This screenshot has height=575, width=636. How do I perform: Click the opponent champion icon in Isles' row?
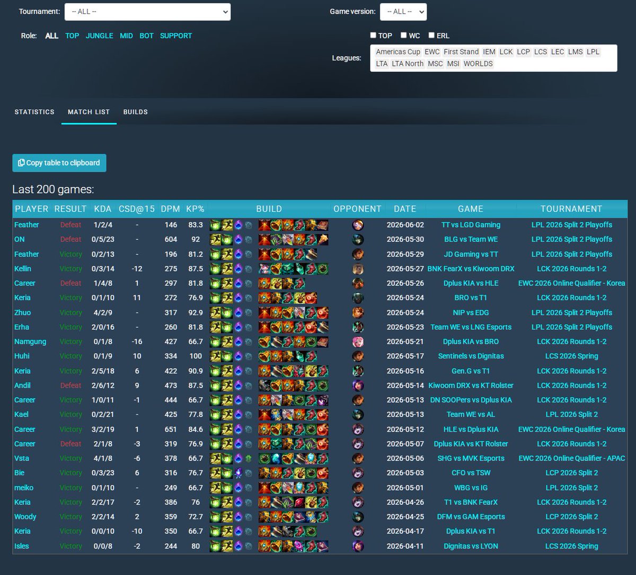[358, 546]
